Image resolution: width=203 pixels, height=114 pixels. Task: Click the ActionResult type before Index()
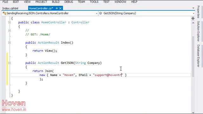[x=48, y=43]
